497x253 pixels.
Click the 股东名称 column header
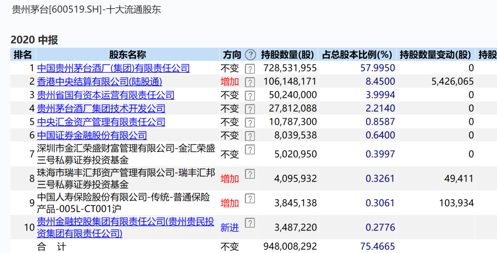tap(127, 54)
